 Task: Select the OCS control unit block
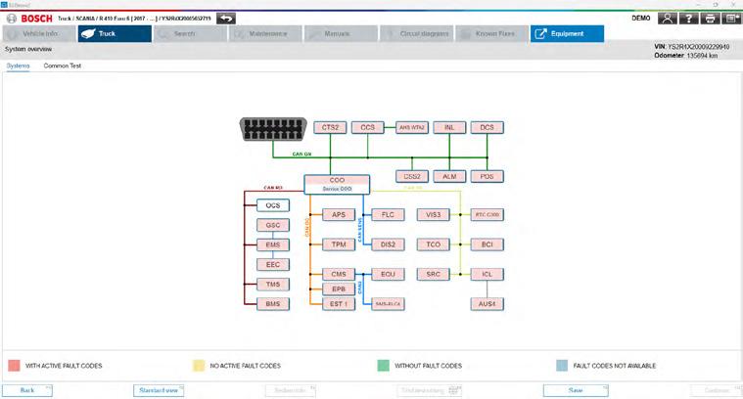coord(273,205)
